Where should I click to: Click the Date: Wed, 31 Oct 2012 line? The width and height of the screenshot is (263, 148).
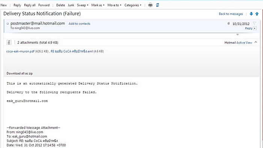[x=36, y=145]
